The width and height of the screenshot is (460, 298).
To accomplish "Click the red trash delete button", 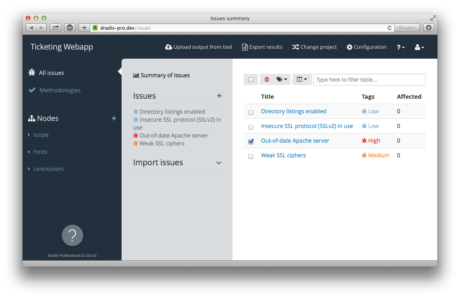I will click(267, 80).
